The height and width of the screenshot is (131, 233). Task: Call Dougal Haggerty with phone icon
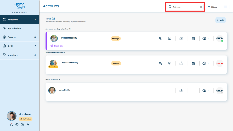(x=161, y=39)
